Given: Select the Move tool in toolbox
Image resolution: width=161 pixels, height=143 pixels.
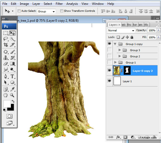Looking at the screenshot, I should click(12, 33).
